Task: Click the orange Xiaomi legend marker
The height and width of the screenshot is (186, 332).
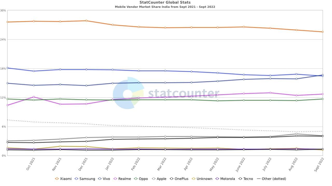Action: click(57, 179)
